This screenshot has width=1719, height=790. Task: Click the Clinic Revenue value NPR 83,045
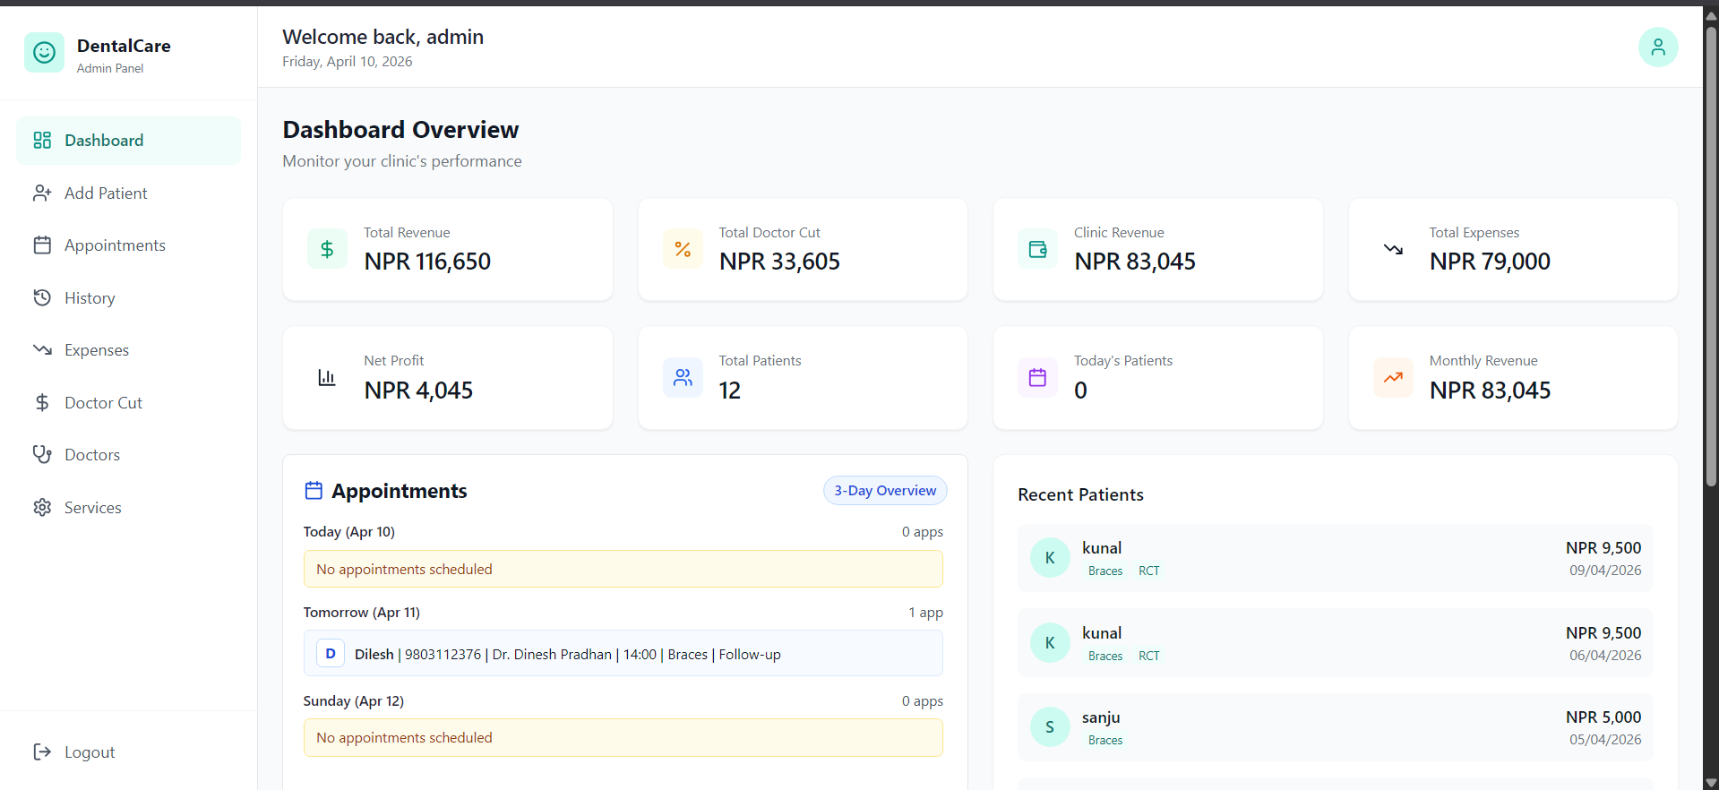[1135, 262]
